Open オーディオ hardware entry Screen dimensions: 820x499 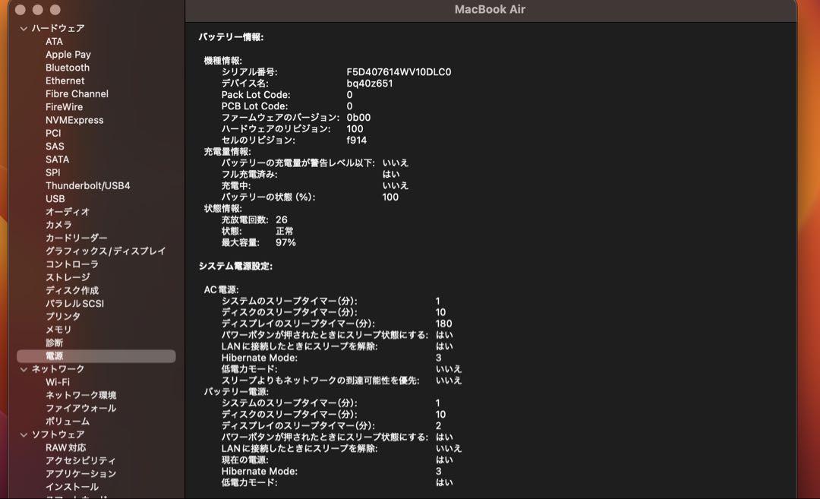point(68,212)
